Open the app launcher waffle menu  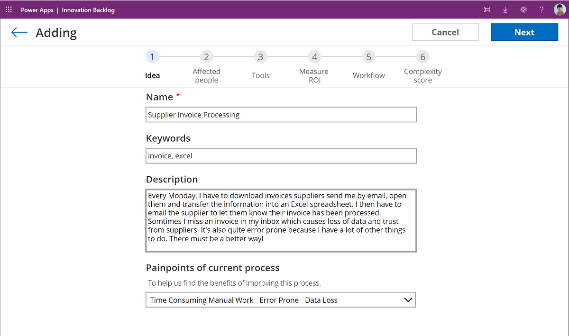pos(9,9)
